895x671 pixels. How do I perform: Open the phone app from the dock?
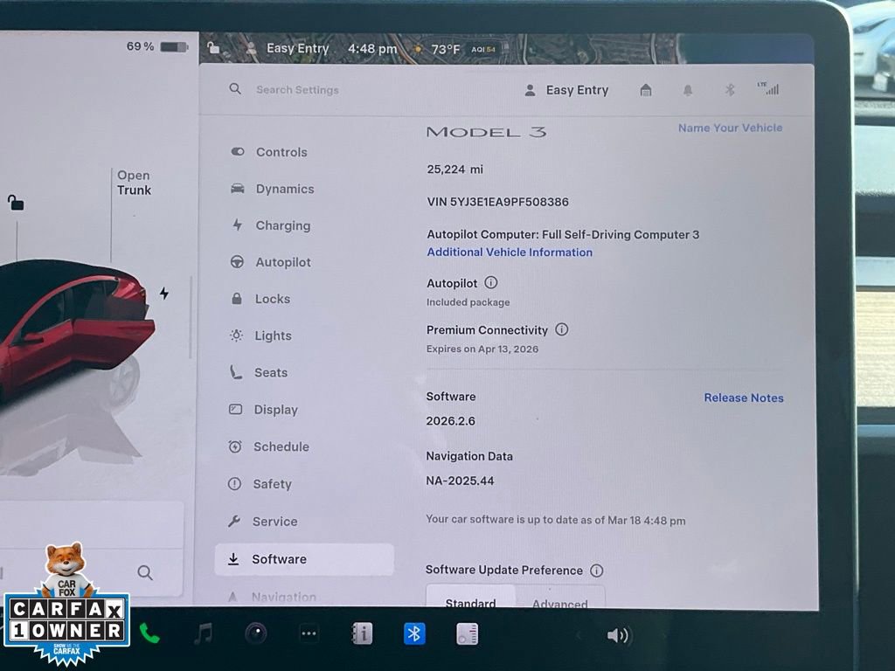pos(150,633)
